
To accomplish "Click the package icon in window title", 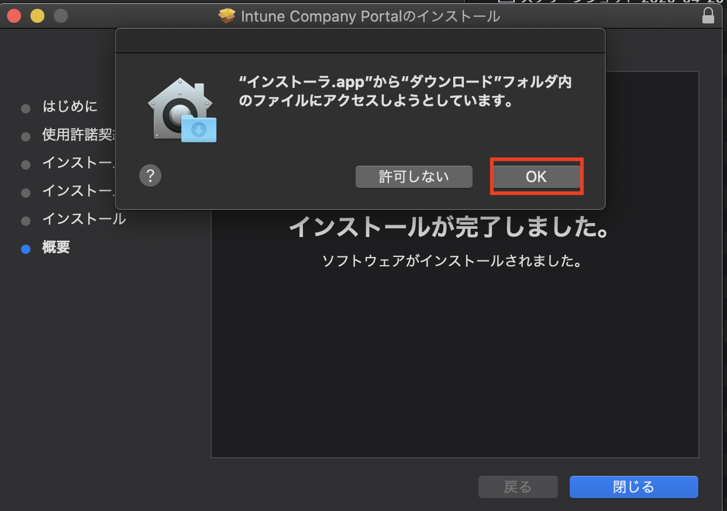I will 226,16.
